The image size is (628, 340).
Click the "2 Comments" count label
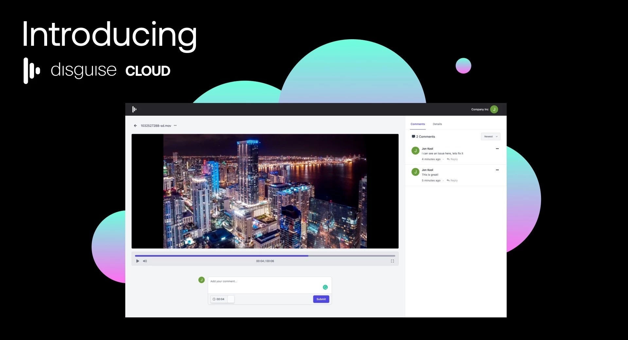426,137
